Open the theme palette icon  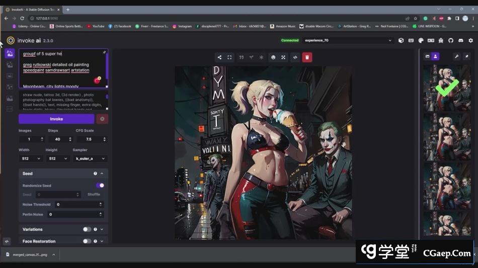[421, 41]
